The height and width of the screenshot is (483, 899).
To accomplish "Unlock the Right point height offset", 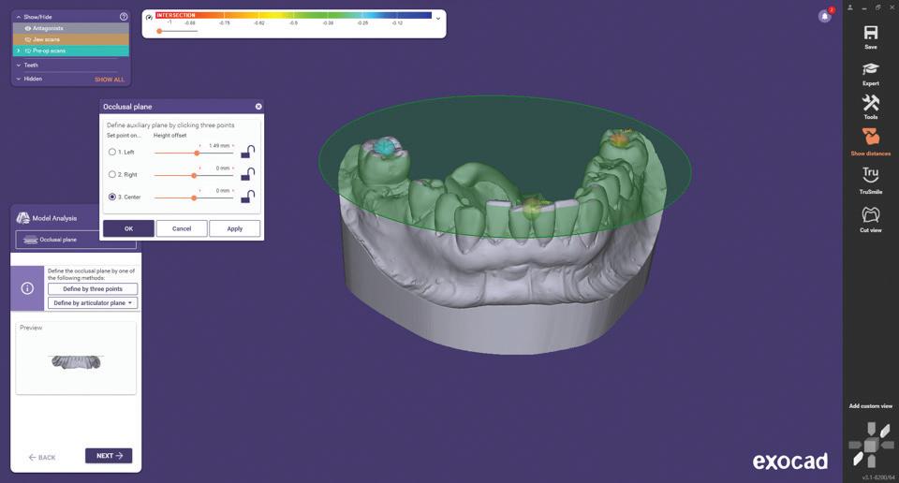I will tap(247, 173).
